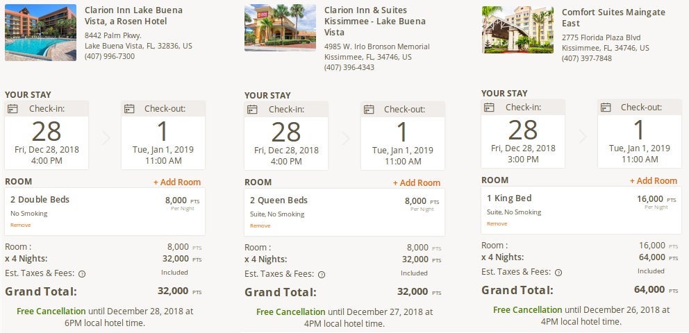Open the Clarion Inn Lake Buena Vista pool photo
Image resolution: width=689 pixels, height=333 pixels.
click(x=40, y=33)
